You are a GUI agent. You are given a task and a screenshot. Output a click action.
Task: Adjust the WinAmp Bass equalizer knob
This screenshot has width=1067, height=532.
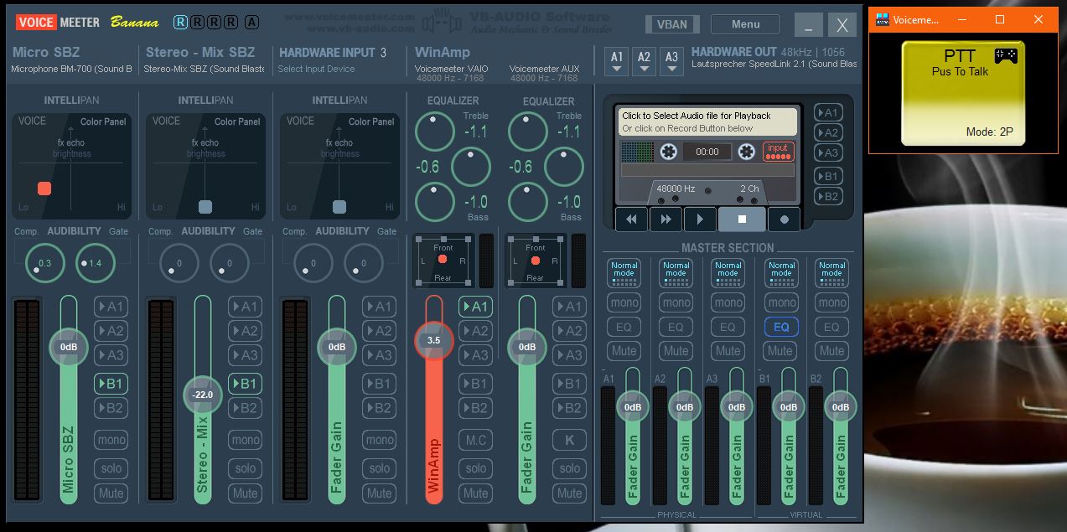[435, 202]
